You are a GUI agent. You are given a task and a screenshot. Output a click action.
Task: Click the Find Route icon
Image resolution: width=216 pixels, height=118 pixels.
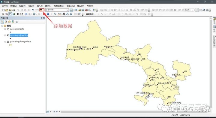pyautogui.click(x=67, y=14)
